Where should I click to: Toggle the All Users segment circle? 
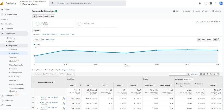point(38,24)
